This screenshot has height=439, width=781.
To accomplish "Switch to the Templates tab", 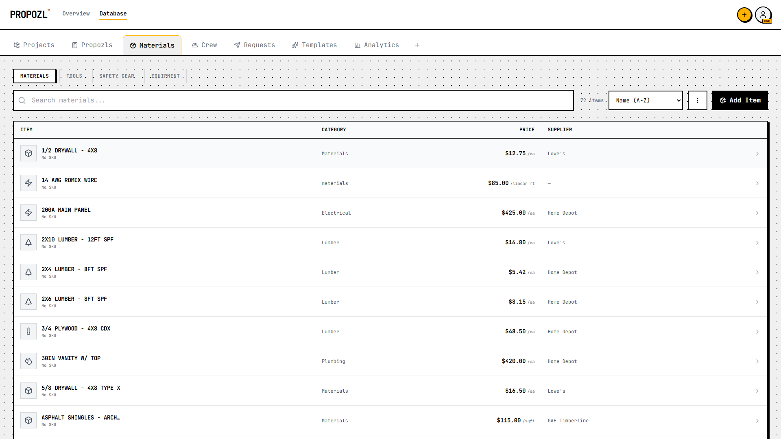I will (x=314, y=45).
